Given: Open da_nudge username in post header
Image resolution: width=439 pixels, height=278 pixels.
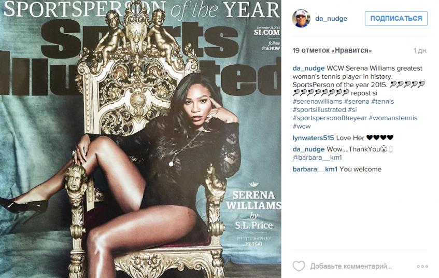Looking at the screenshot, I should click(331, 19).
